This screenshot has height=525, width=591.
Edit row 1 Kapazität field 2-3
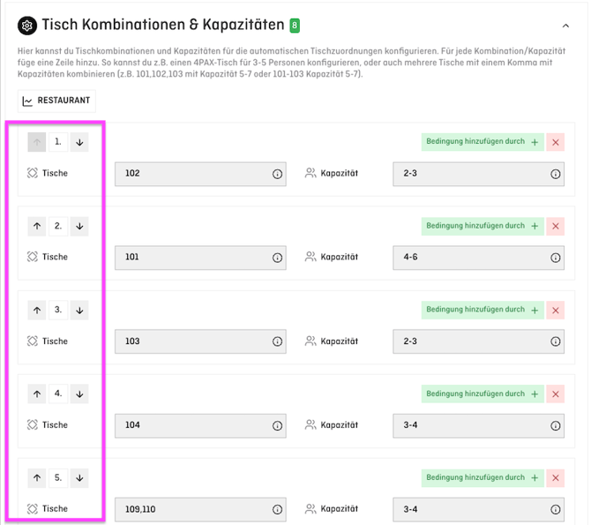pos(478,174)
